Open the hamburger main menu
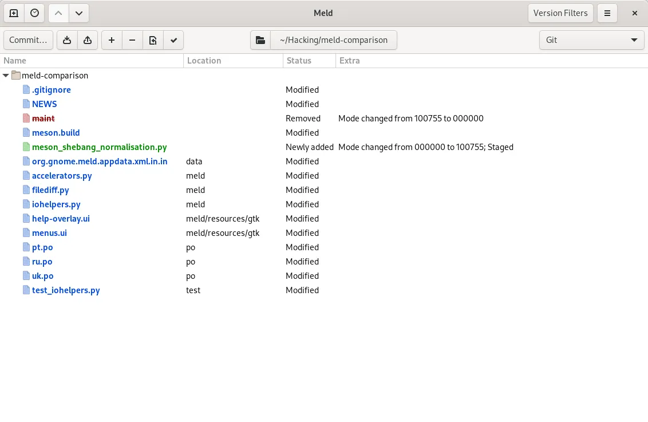This screenshot has height=422, width=648. click(607, 13)
